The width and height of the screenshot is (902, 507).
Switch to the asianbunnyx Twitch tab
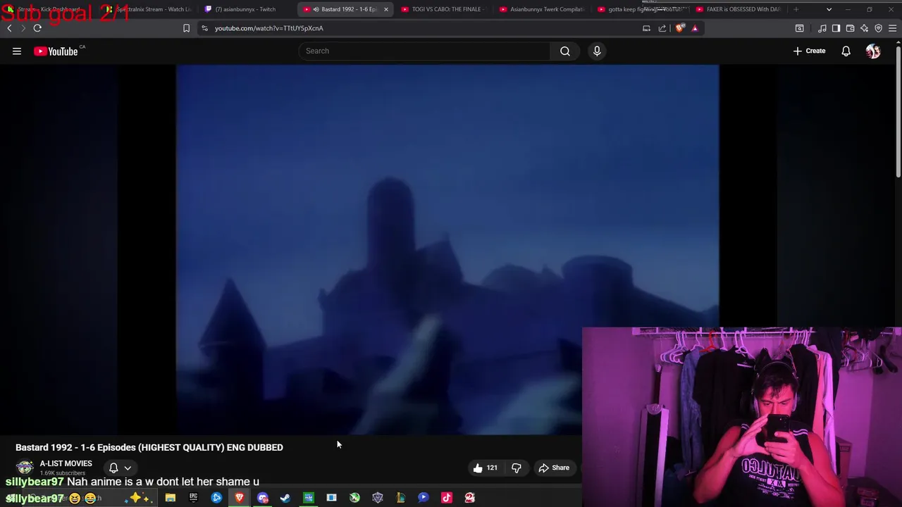coord(245,9)
